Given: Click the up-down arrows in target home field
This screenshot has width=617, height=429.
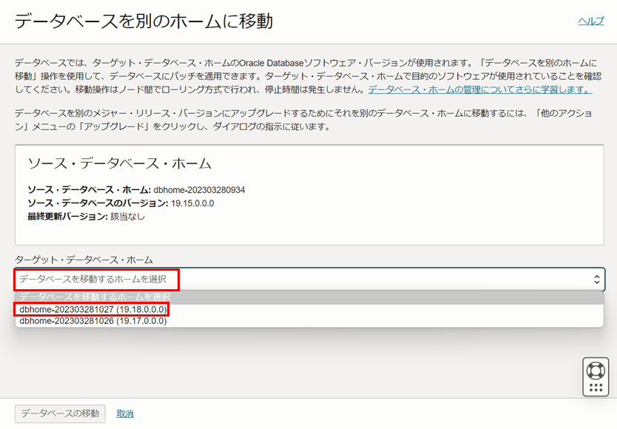Looking at the screenshot, I should pos(596,280).
